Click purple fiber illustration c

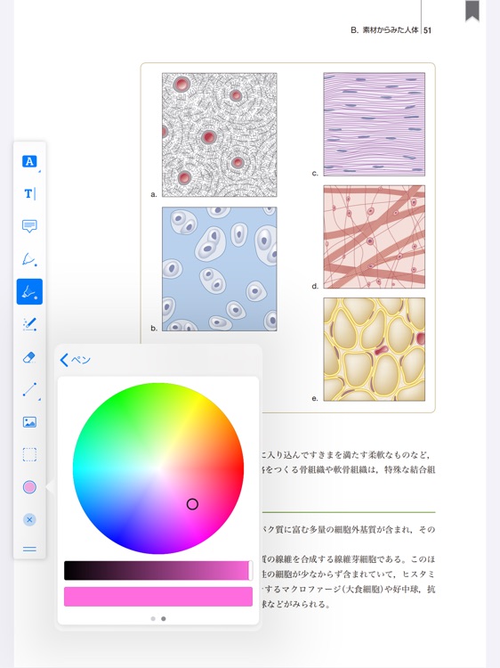374,124
